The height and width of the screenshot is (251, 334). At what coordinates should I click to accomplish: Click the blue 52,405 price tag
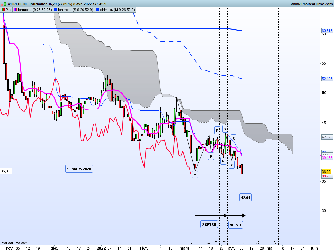click(x=327, y=79)
